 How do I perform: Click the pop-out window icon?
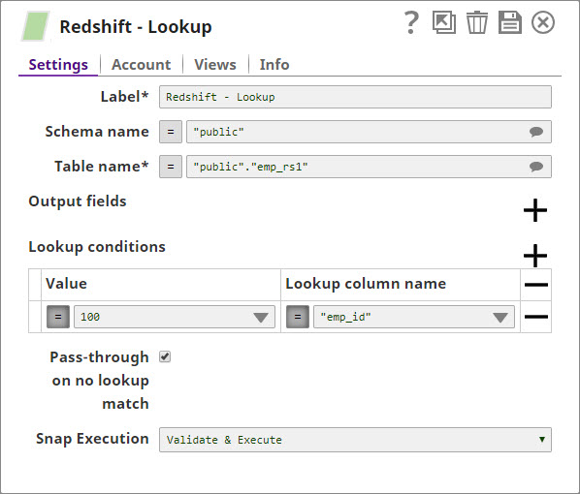point(444,22)
